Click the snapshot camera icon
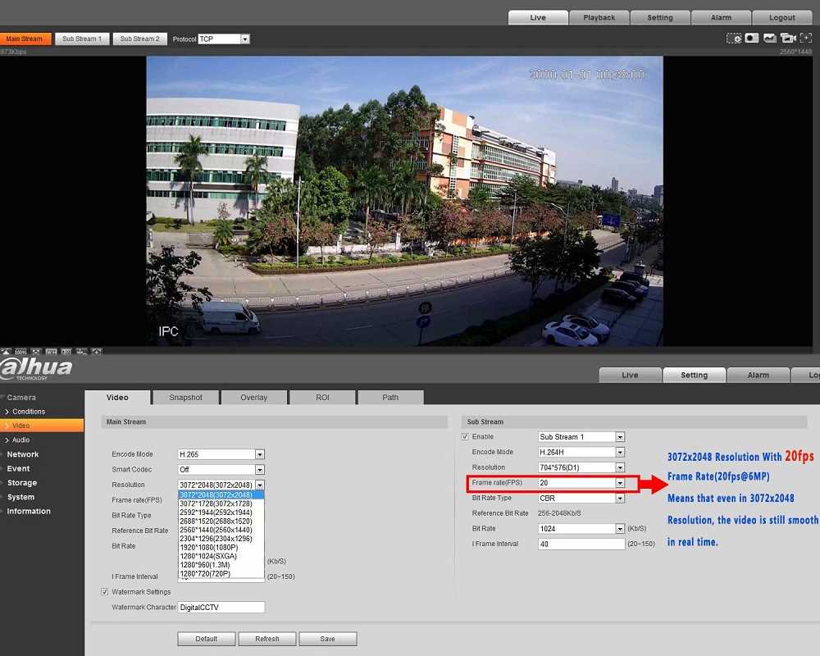820x656 pixels. click(752, 38)
